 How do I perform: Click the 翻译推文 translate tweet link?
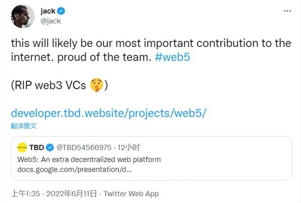(x=24, y=126)
